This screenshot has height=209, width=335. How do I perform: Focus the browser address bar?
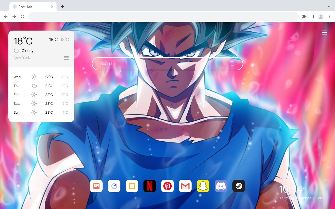[x=163, y=16]
